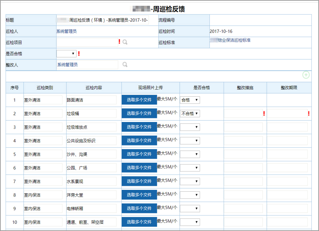Click 整改期限 field for row 2
This screenshot has width=319, height=231.
point(287,113)
